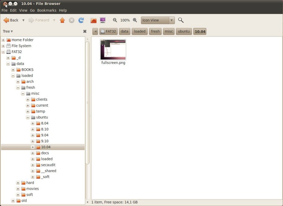The width and height of the screenshot is (283, 206).
Task: Select the fullscreen.png thumbnail
Action: pos(113,50)
